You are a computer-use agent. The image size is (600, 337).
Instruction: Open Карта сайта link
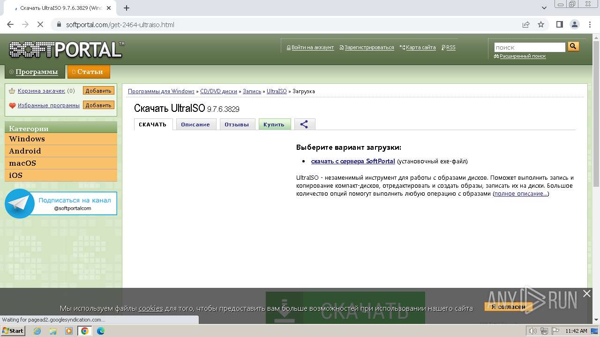coord(421,47)
